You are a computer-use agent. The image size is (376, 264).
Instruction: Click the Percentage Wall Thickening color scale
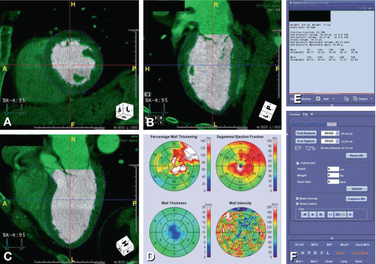pyautogui.click(x=208, y=165)
